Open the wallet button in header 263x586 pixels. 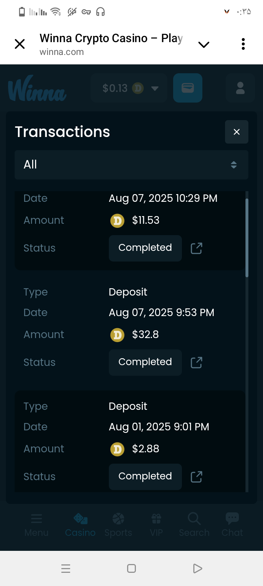188,88
